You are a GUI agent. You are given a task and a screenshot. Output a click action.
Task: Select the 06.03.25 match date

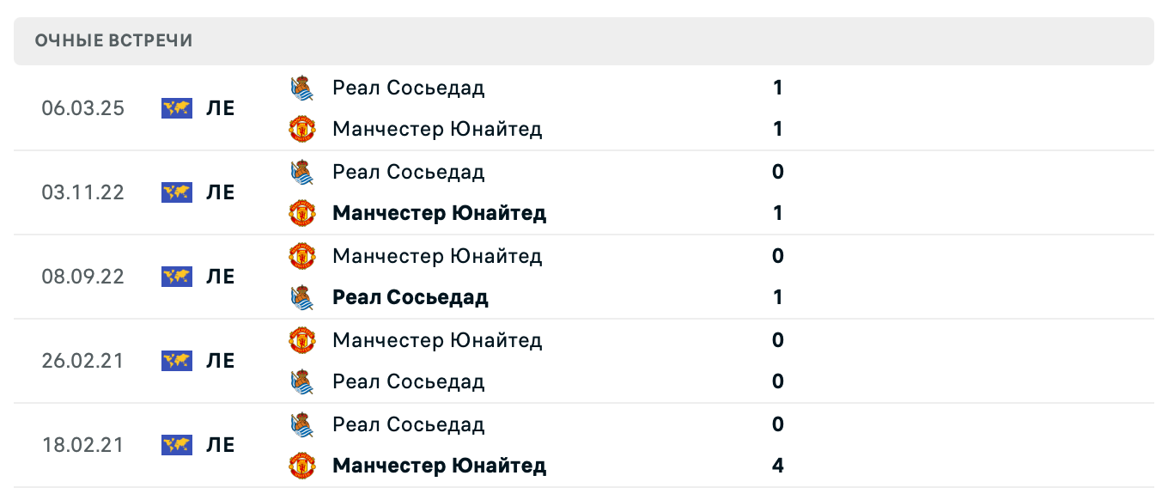point(82,108)
